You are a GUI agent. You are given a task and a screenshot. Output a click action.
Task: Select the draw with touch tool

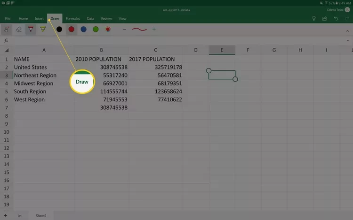(7, 30)
